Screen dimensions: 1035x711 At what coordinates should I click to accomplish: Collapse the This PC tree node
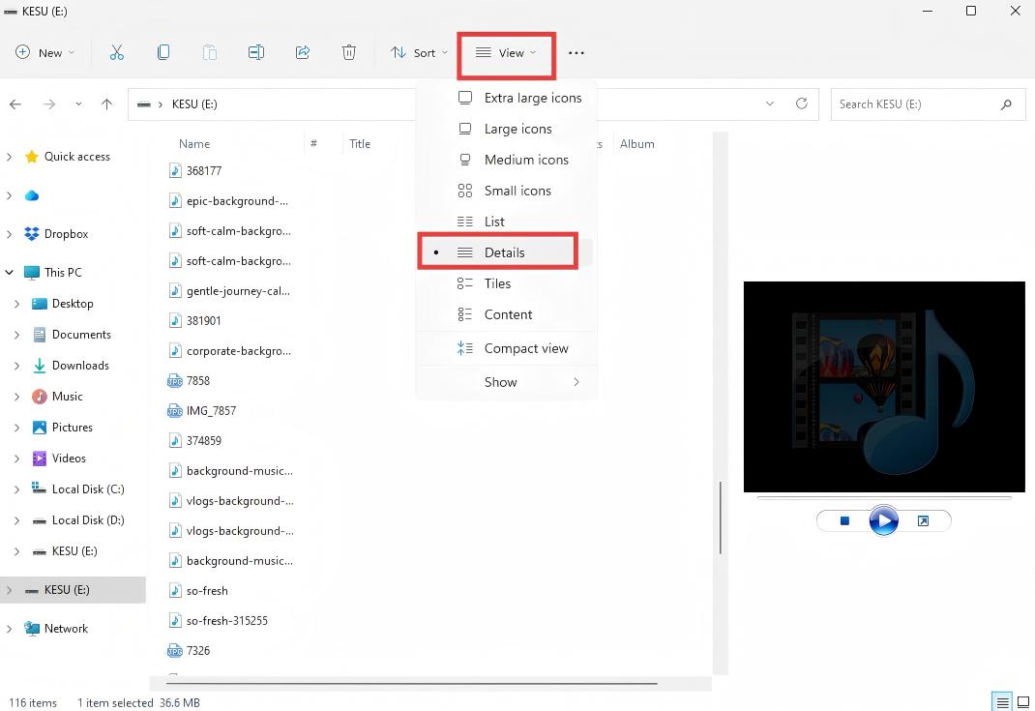click(10, 273)
